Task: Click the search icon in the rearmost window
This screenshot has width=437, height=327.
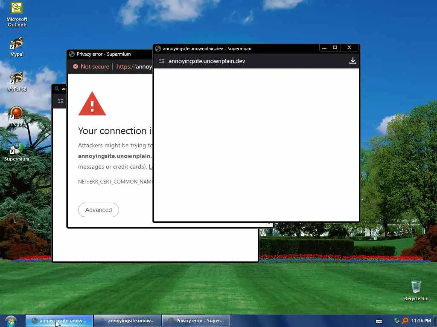Action: (57, 89)
